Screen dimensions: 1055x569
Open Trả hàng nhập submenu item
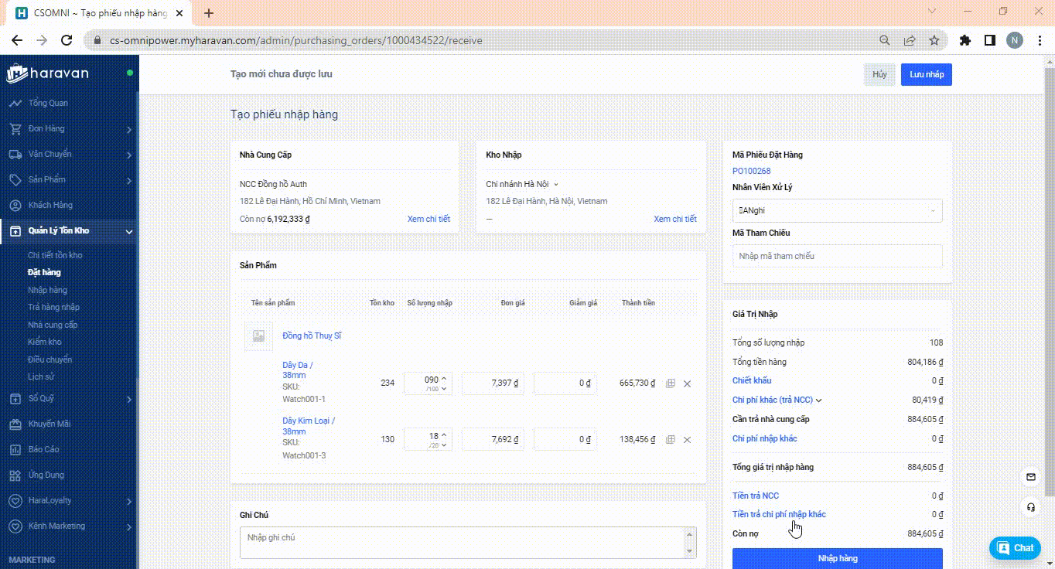pos(53,307)
